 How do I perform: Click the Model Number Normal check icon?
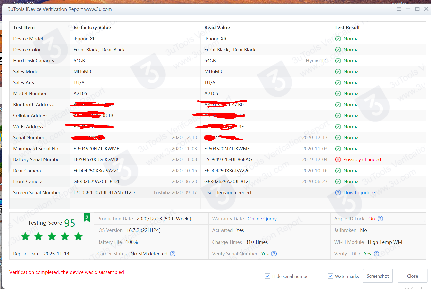click(x=338, y=94)
